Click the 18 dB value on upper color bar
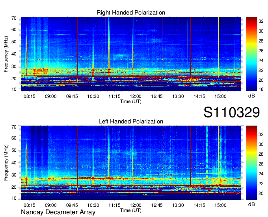 click(261, 89)
